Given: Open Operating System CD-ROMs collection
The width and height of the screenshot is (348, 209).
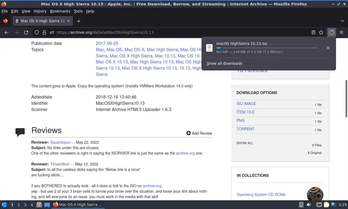Looking at the screenshot, I should (261, 195).
